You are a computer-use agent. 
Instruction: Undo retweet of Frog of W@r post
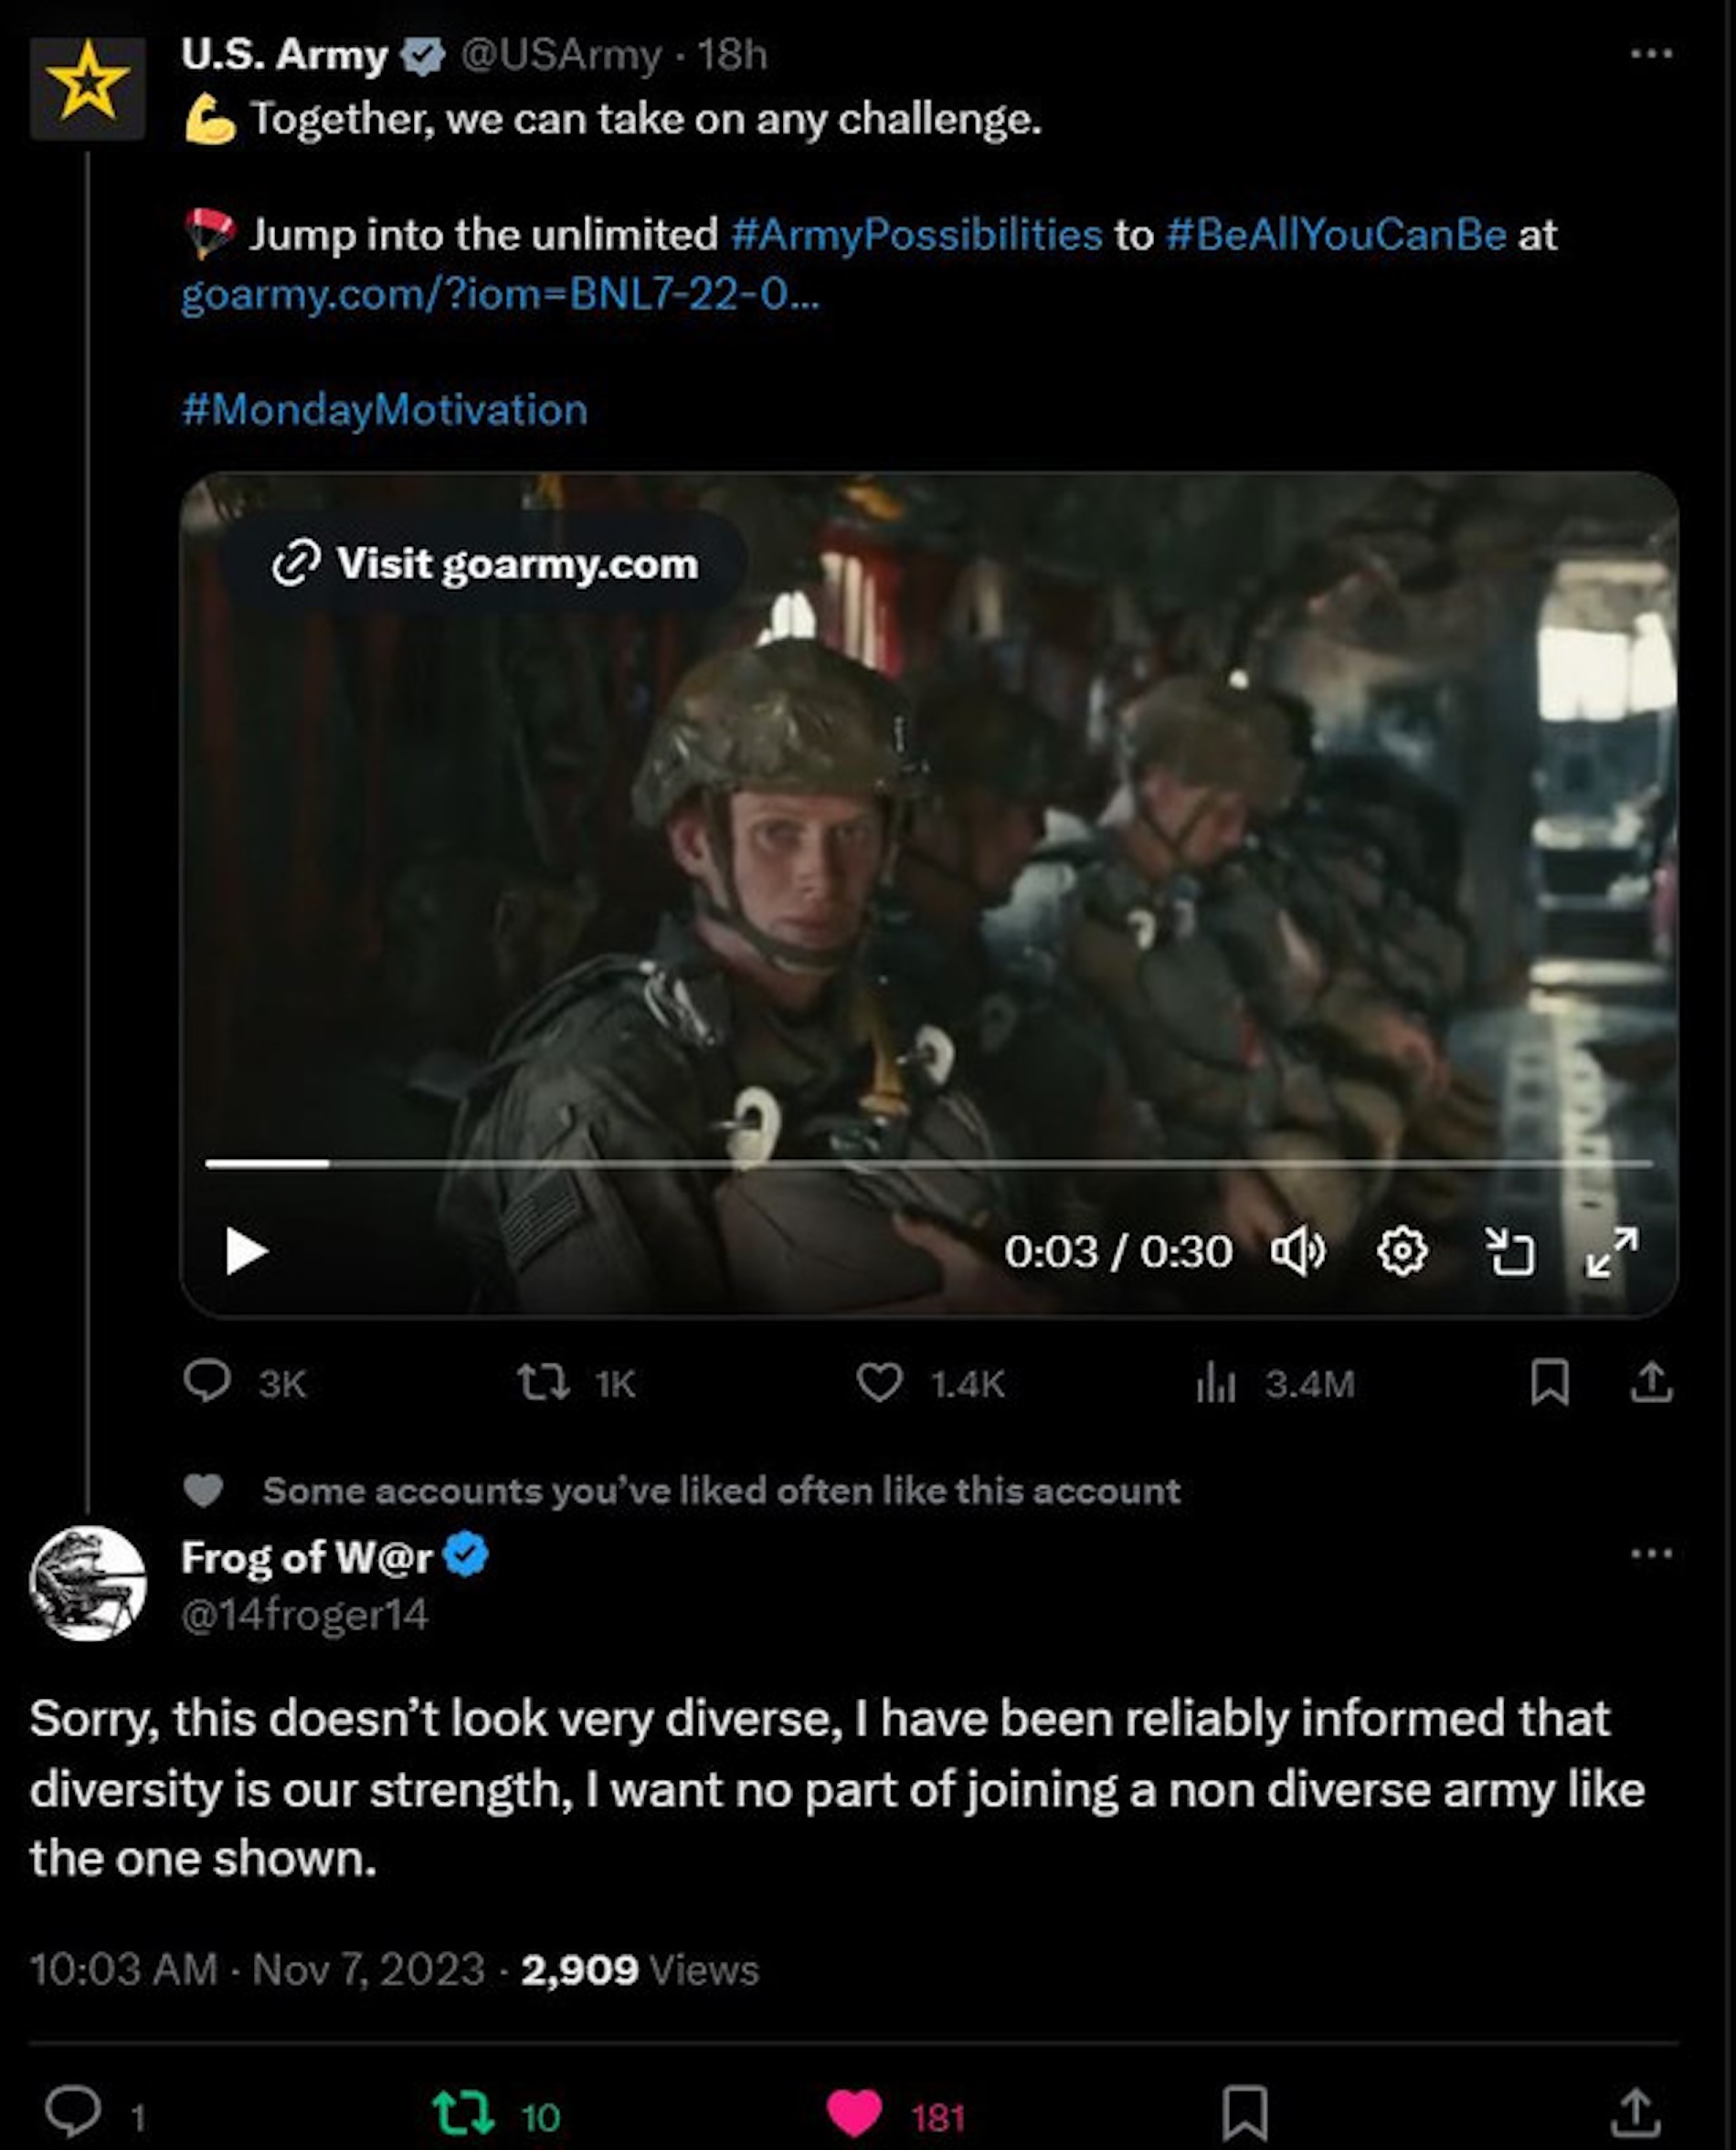[463, 2114]
